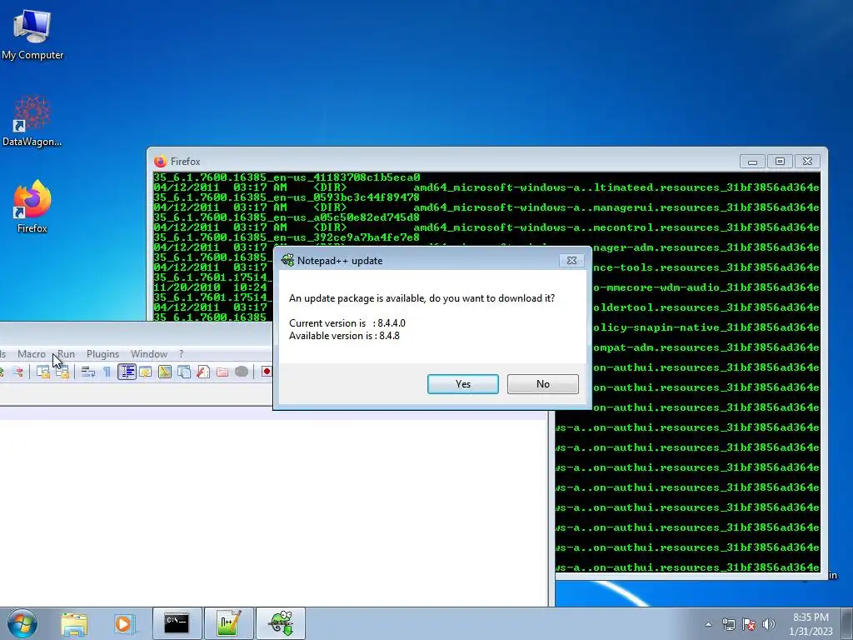The width and height of the screenshot is (853, 640).
Task: Maximize the Firefox-titled console window
Action: coord(780,162)
